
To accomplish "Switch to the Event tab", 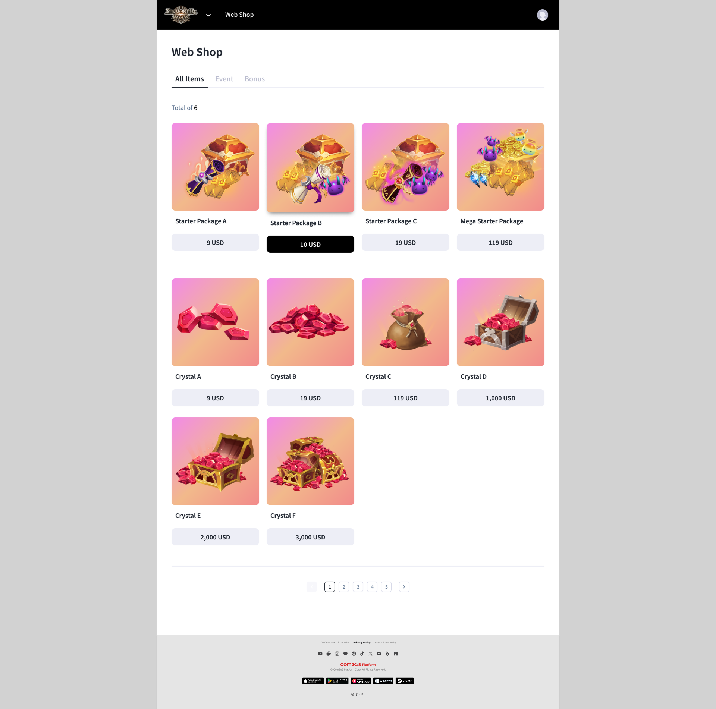I will pyautogui.click(x=224, y=79).
